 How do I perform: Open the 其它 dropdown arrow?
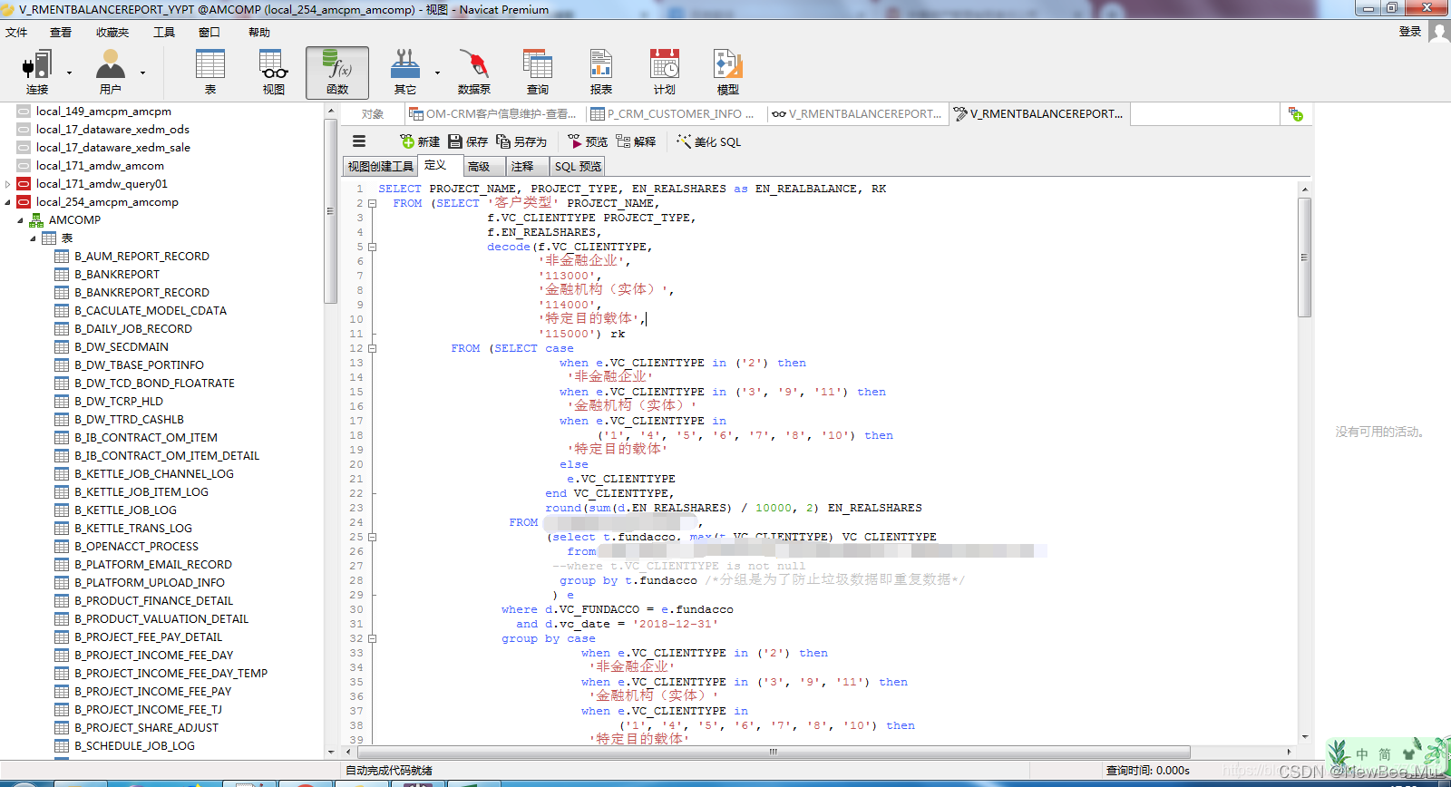click(437, 73)
